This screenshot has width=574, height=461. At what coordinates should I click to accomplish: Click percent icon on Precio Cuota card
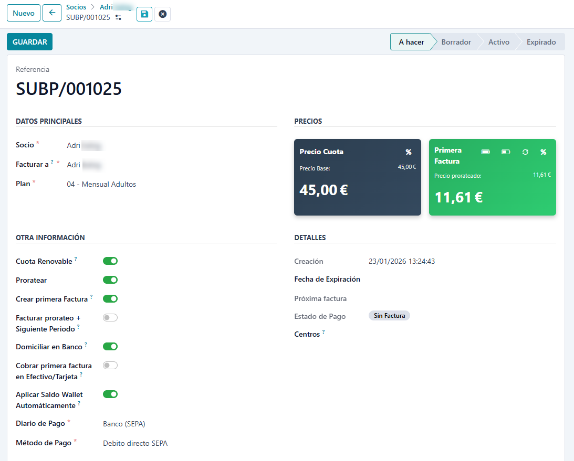[409, 152]
